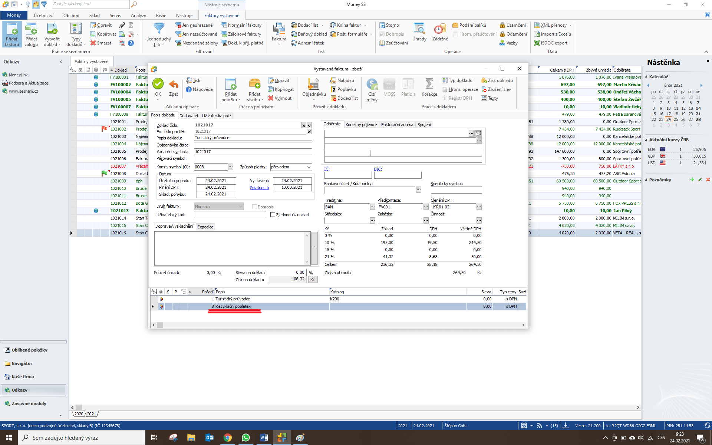Click the Windows Start button
Screen dimensions: 712x445
9,438
